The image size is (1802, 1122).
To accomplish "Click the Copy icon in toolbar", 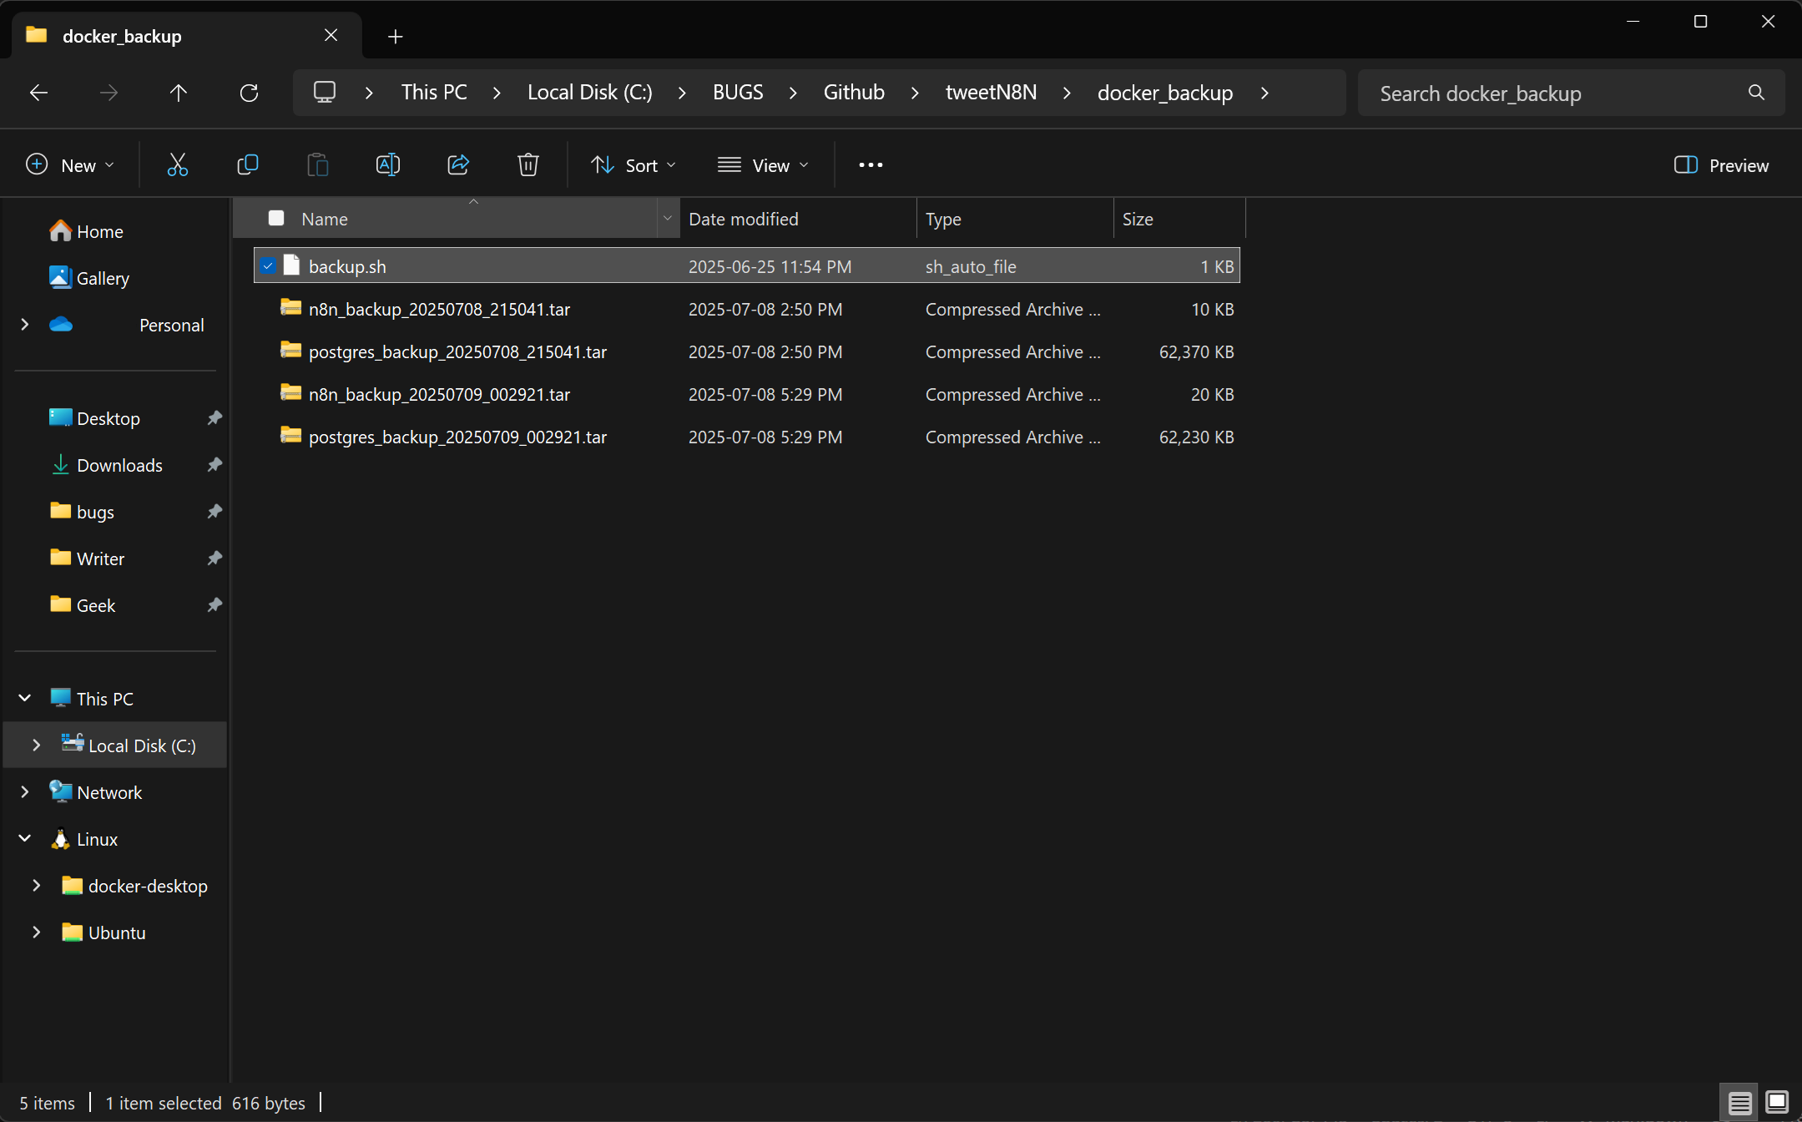I will [248, 164].
